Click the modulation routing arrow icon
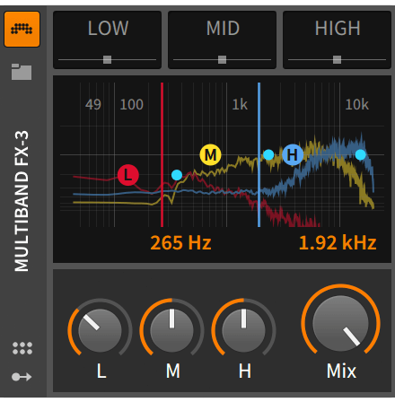Screen dimensions: 395x402 [x=22, y=377]
